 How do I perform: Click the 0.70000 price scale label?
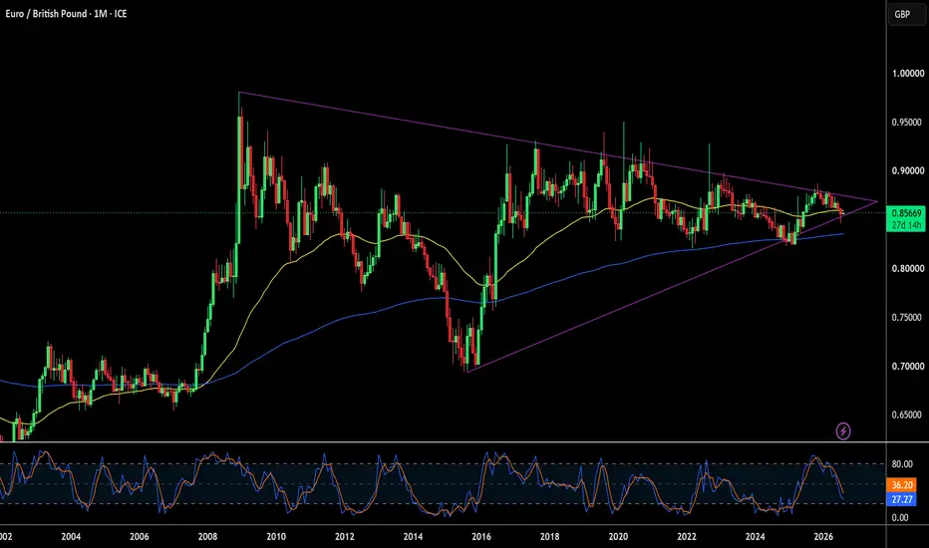click(x=908, y=367)
